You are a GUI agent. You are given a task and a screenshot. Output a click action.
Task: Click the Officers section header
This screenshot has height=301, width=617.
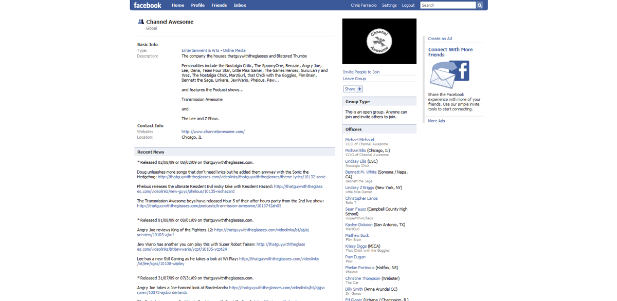(379, 129)
